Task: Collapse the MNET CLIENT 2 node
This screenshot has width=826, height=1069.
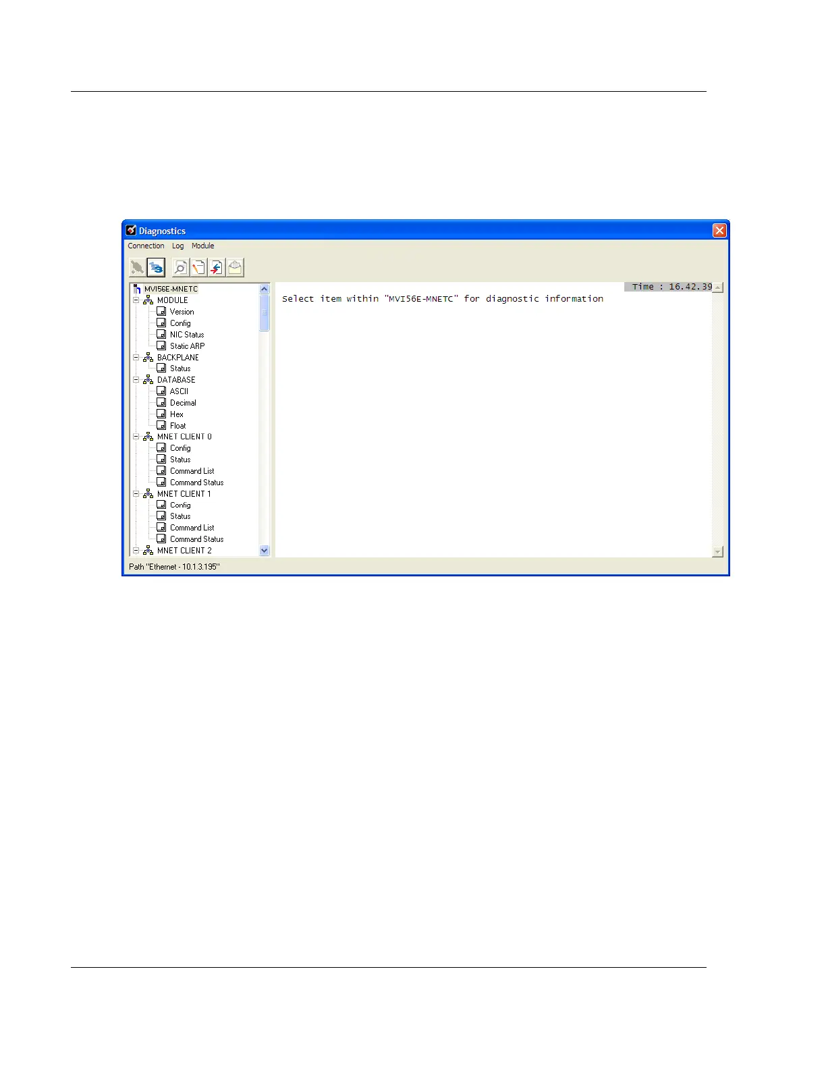Action: [x=136, y=550]
